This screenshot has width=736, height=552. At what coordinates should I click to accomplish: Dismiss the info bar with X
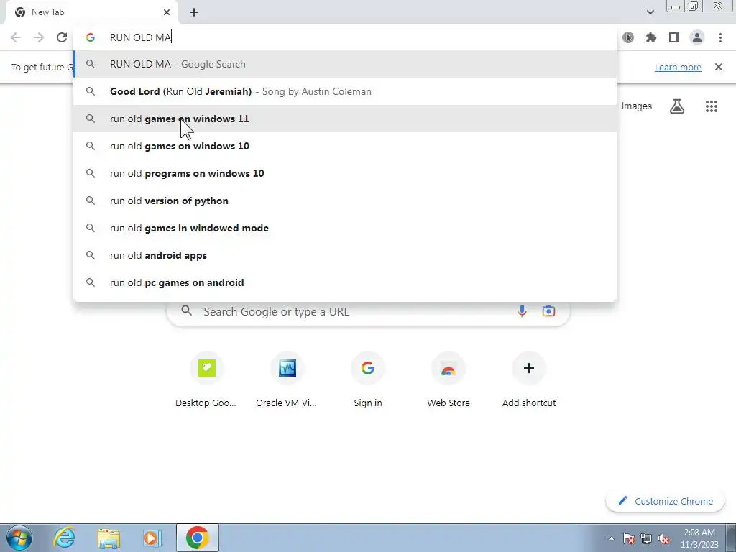718,67
